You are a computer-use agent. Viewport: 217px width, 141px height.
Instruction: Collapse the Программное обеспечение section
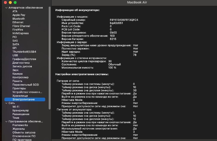[x=6, y=122]
